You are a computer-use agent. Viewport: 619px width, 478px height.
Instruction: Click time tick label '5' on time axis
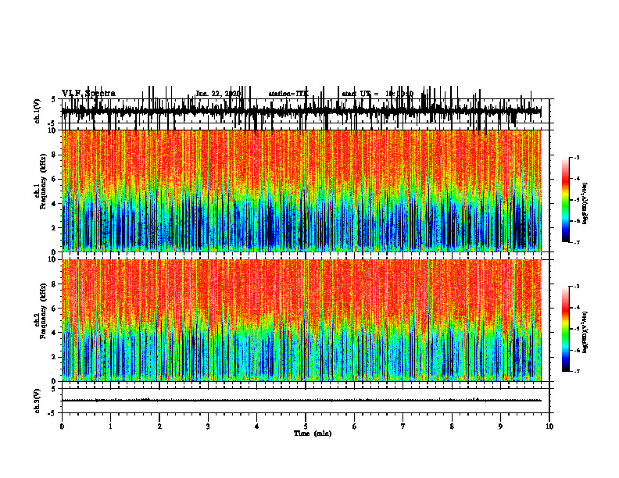[x=306, y=426]
